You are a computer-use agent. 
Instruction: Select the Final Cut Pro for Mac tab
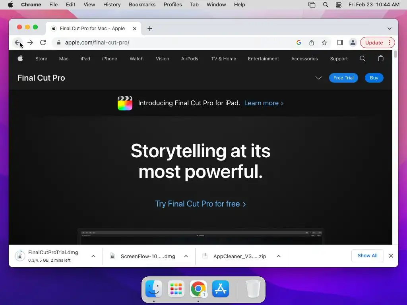pos(92,29)
